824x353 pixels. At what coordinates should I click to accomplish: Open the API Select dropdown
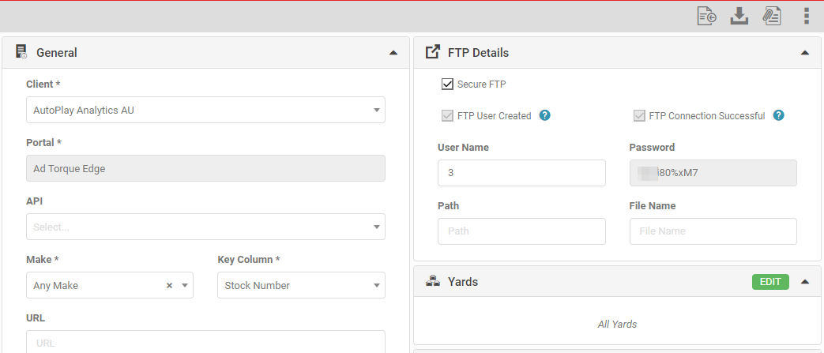tap(205, 227)
